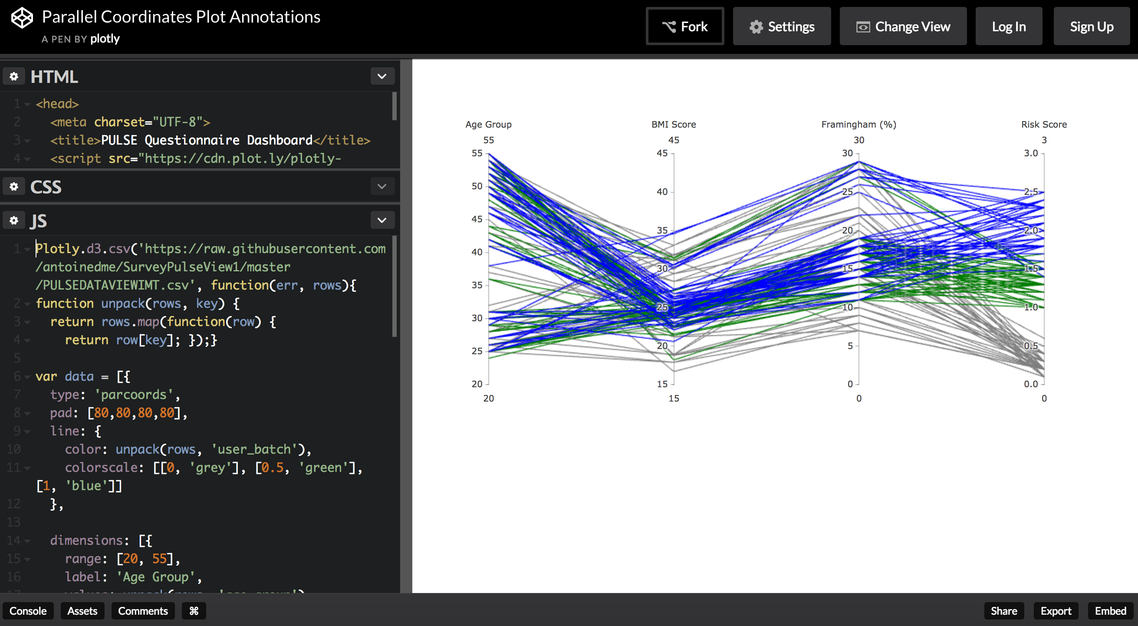Open HTML editor settings gear
Screen dimensions: 1138x626
click(14, 76)
